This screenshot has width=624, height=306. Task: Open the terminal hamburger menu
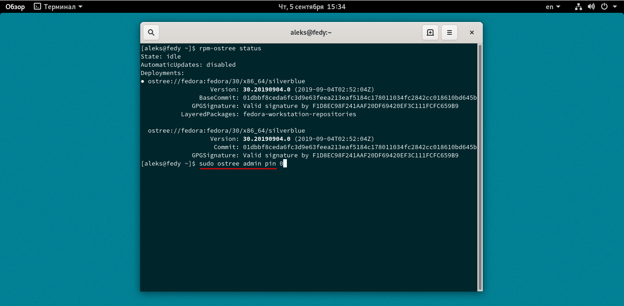click(x=449, y=32)
